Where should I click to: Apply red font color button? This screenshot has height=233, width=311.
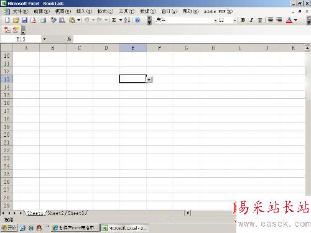pos(289,20)
